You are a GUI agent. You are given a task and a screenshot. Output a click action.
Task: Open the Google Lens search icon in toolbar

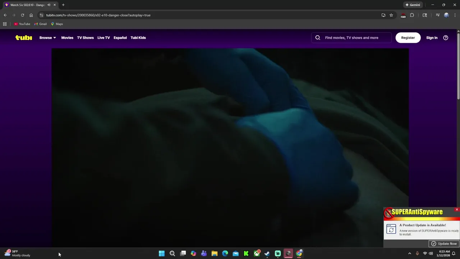pos(425,15)
